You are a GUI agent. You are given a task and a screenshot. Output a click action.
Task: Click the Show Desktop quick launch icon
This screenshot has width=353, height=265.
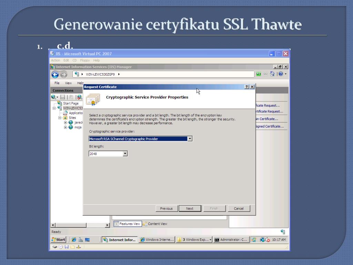pyautogui.click(x=87, y=240)
